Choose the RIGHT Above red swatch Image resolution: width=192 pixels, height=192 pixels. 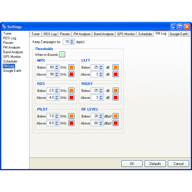tap(115, 97)
